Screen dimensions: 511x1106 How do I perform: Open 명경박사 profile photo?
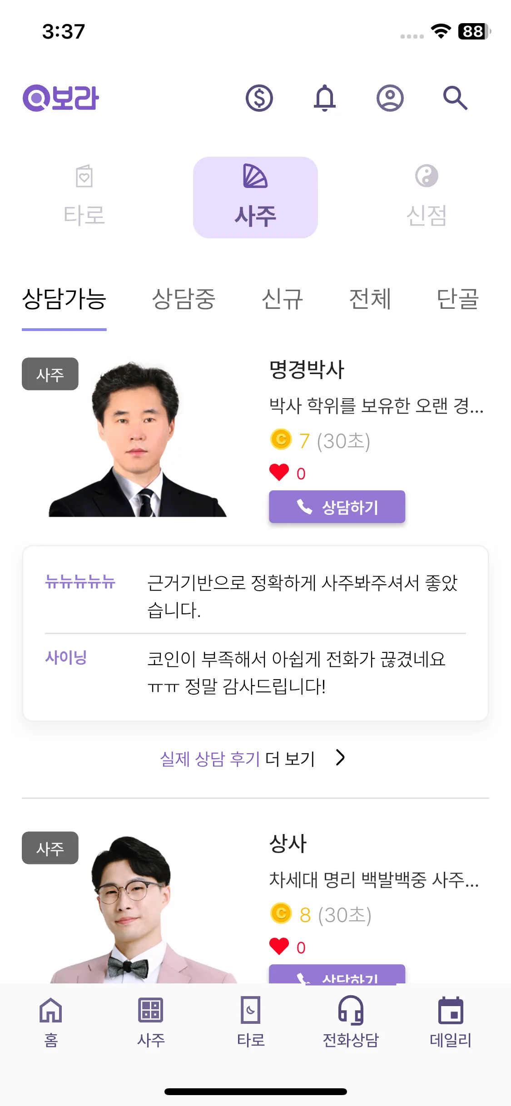click(137, 439)
